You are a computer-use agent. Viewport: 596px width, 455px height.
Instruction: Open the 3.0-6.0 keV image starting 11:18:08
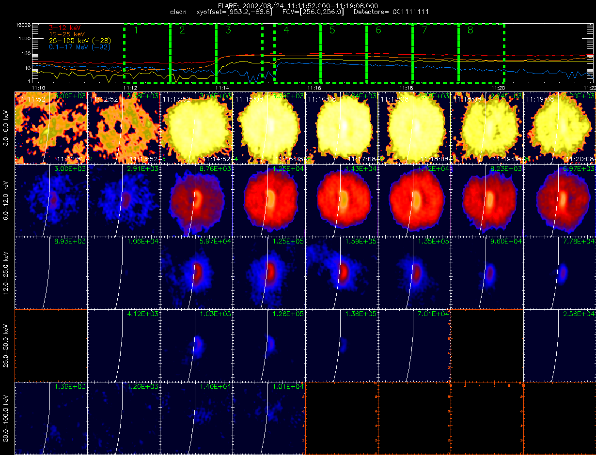point(487,127)
